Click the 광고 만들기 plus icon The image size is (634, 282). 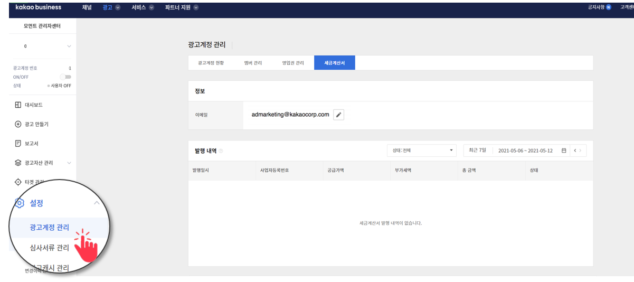tap(18, 124)
